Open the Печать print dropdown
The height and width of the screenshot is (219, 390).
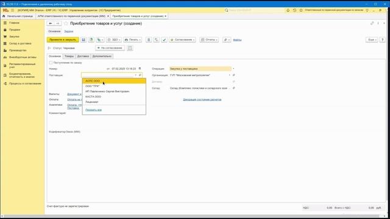tap(133, 40)
